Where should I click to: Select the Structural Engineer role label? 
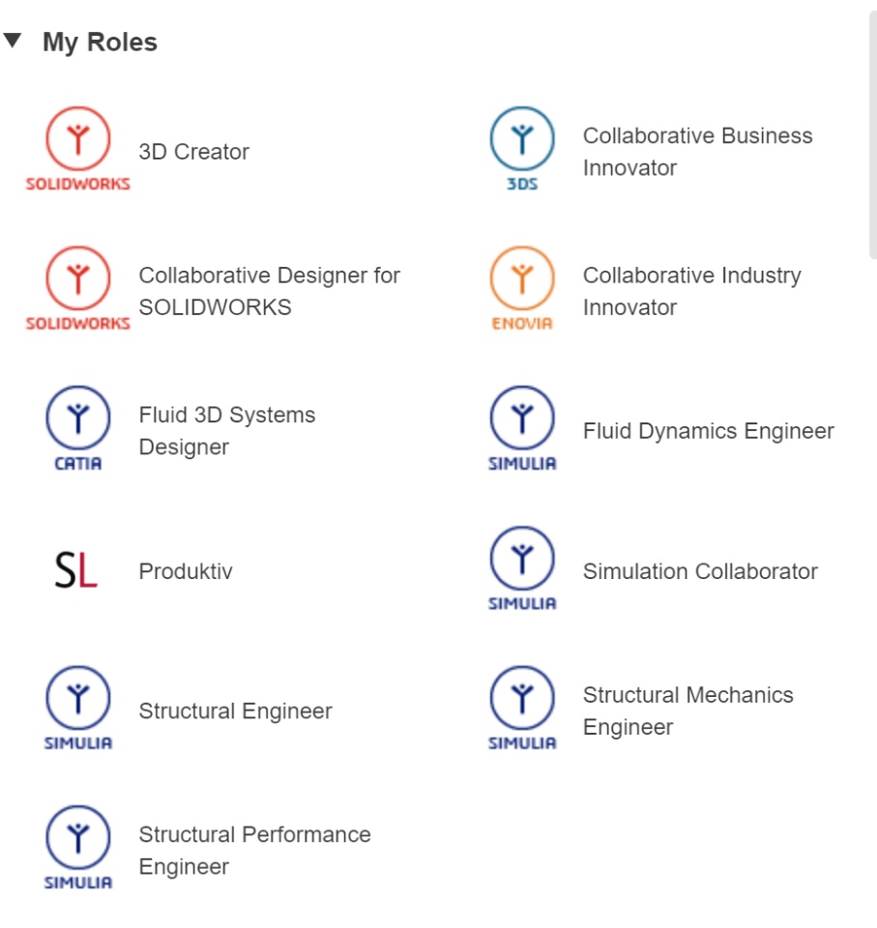[235, 711]
